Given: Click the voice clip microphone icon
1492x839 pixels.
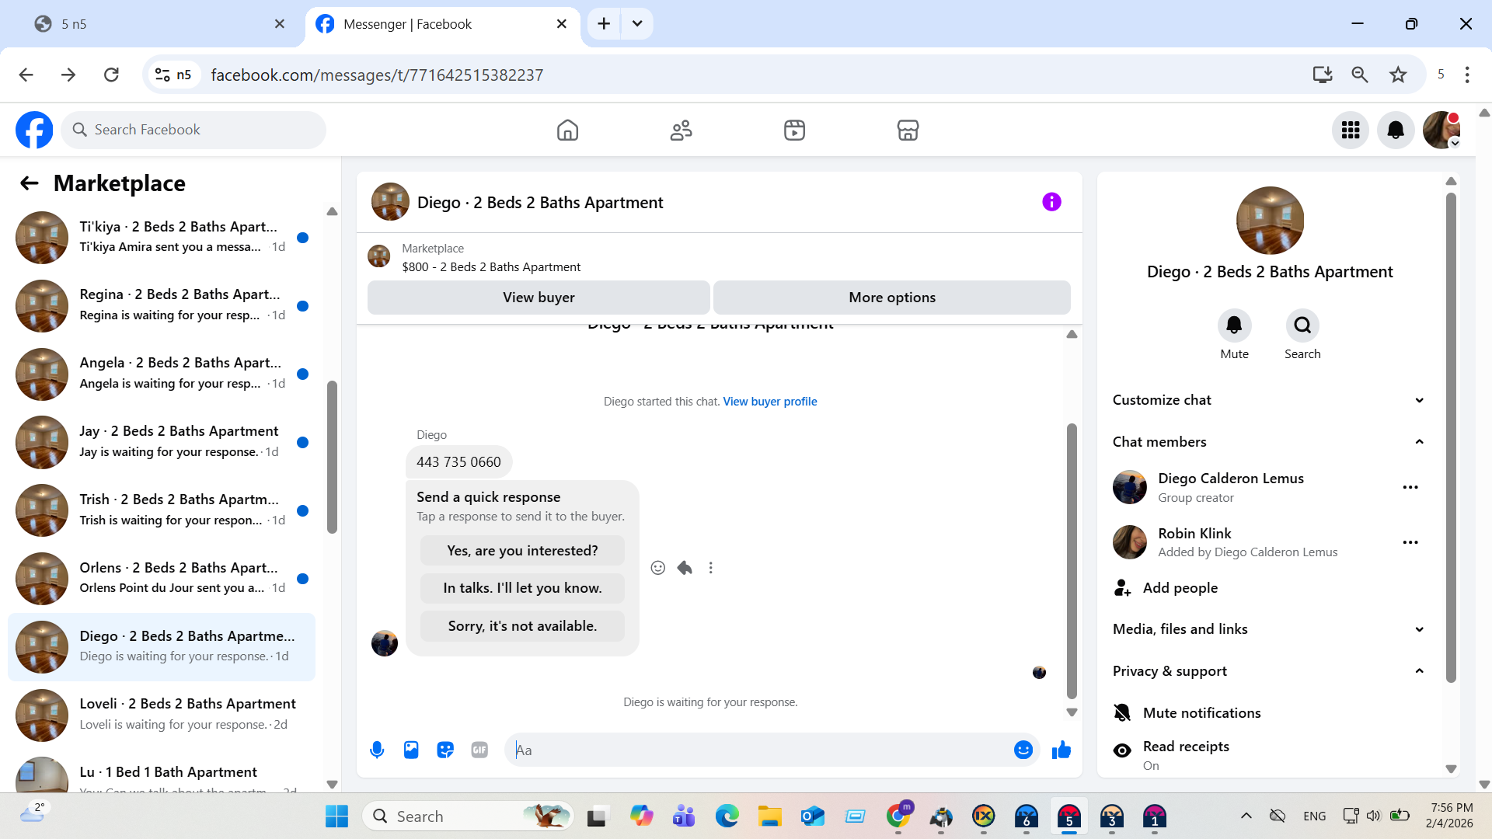Looking at the screenshot, I should coord(377,750).
